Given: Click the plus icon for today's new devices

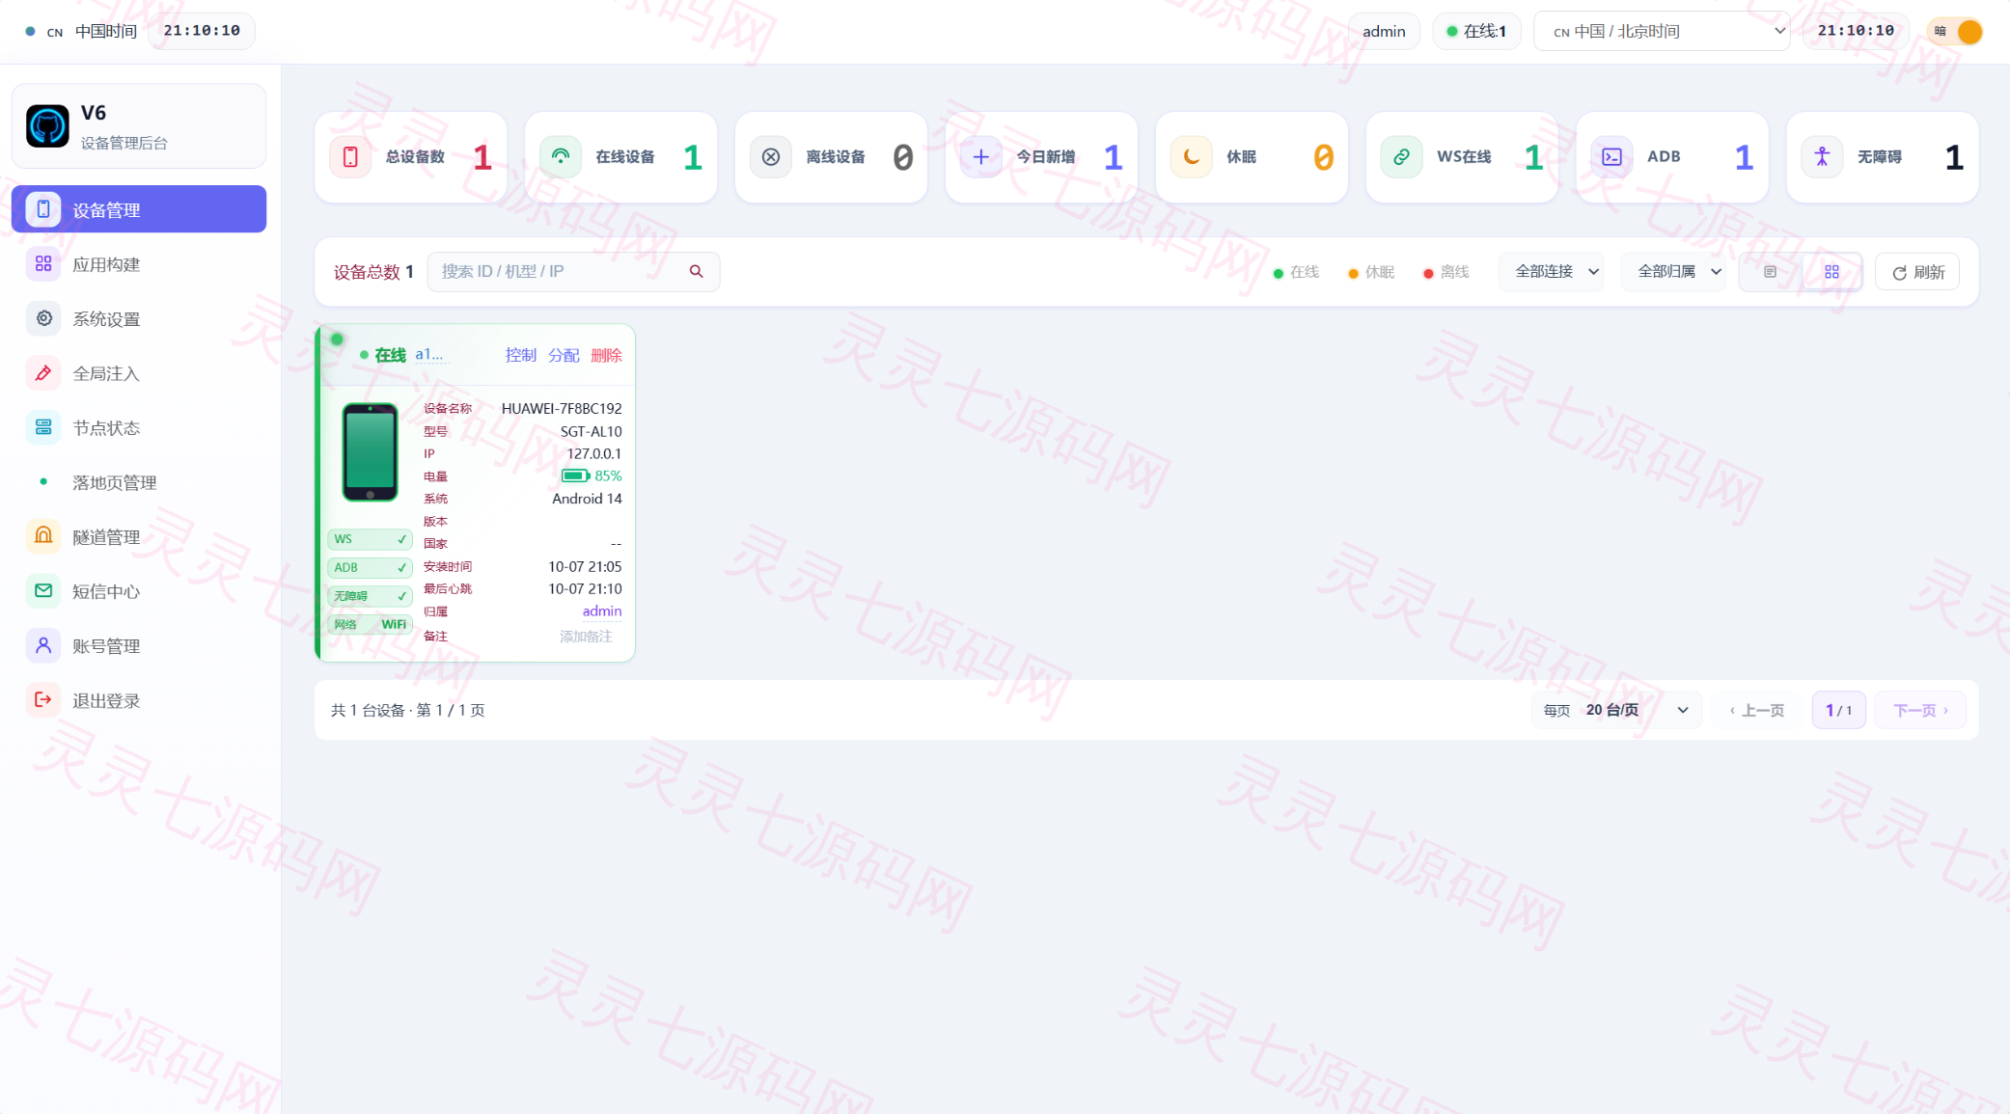Looking at the screenshot, I should (981, 157).
